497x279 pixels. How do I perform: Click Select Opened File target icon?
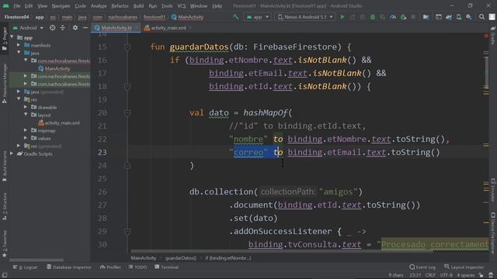click(52, 28)
